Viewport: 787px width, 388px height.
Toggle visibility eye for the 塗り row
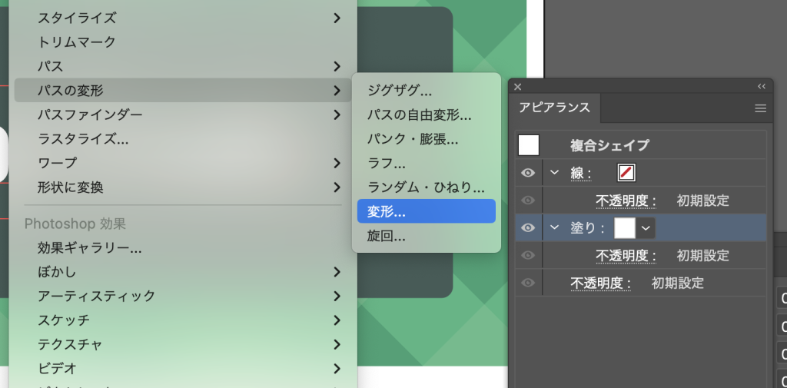tap(528, 227)
